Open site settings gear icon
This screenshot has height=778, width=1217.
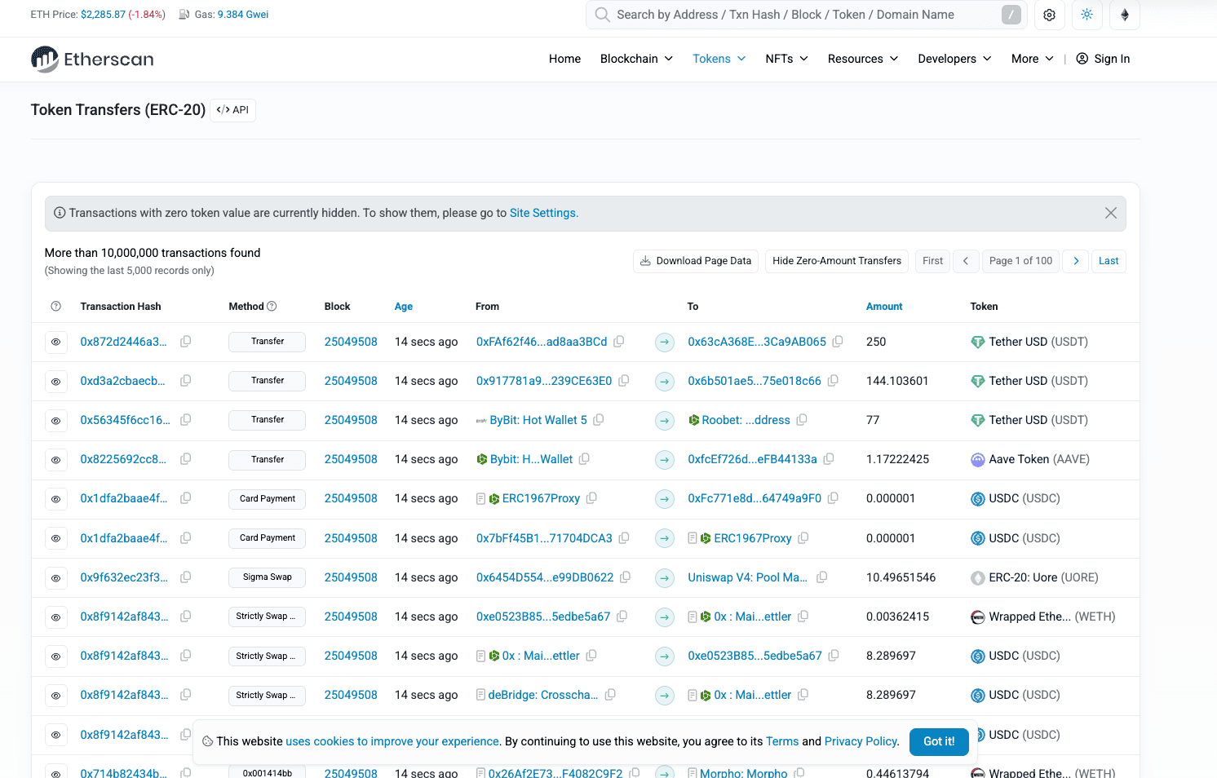pos(1049,15)
